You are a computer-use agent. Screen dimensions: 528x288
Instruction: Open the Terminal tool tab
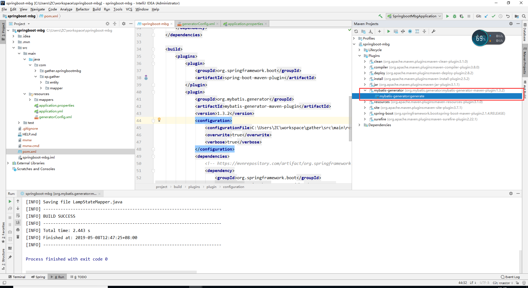click(x=17, y=277)
